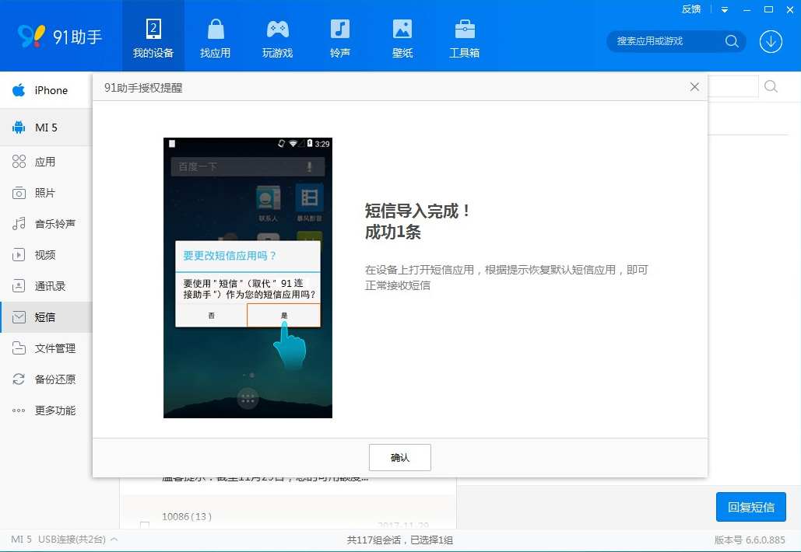
Task: Click the 91助手 logo
Action: click(x=60, y=37)
